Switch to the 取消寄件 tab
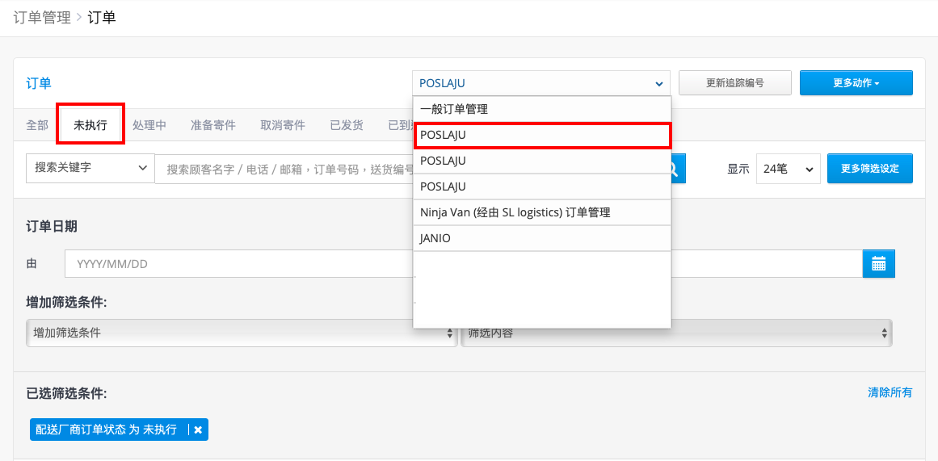This screenshot has height=461, width=938. (282, 126)
